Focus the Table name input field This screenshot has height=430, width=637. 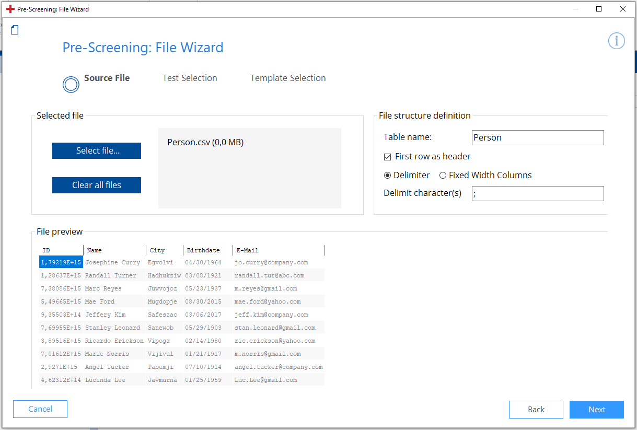click(x=537, y=138)
